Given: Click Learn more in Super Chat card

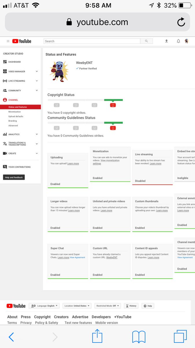Looking at the screenshot, I should point(63,258).
